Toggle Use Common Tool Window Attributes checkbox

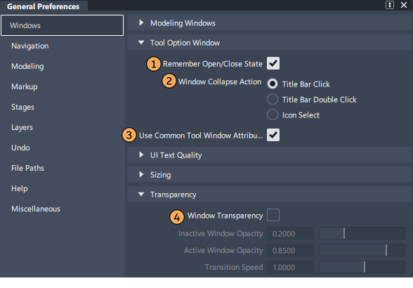click(x=273, y=135)
